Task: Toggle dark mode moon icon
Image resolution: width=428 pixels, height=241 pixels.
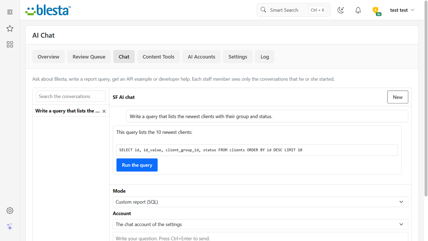Action: tap(341, 10)
